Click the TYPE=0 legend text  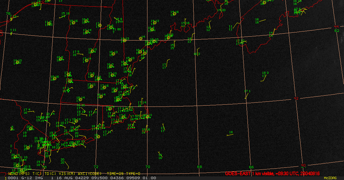click(133, 174)
